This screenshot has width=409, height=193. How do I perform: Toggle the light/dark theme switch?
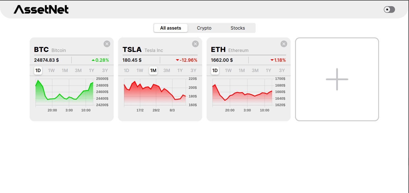(389, 9)
